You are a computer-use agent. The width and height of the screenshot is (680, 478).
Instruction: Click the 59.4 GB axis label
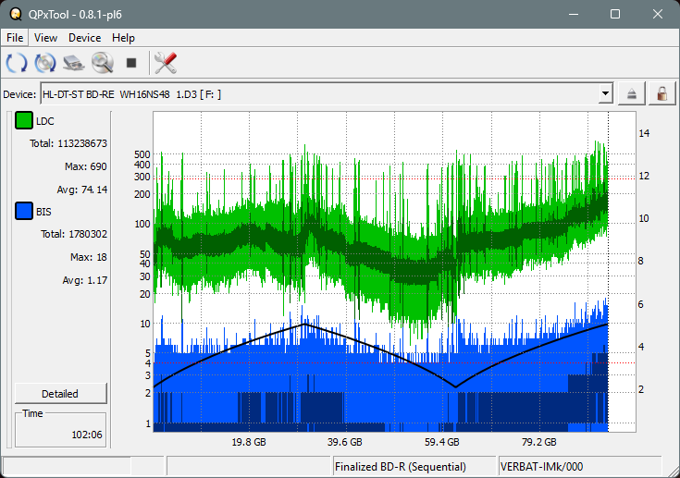[441, 442]
